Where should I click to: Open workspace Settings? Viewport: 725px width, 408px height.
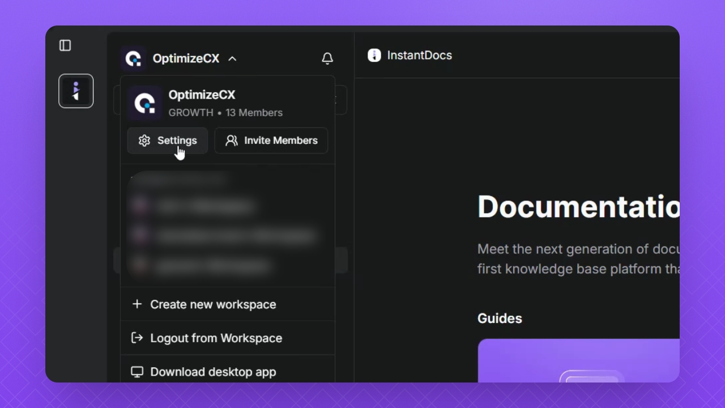click(168, 141)
